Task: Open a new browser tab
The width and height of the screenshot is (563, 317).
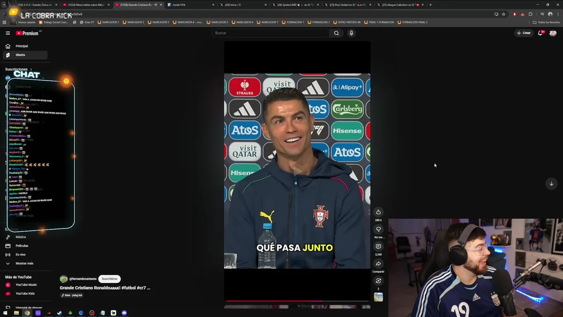Action: tap(431, 5)
